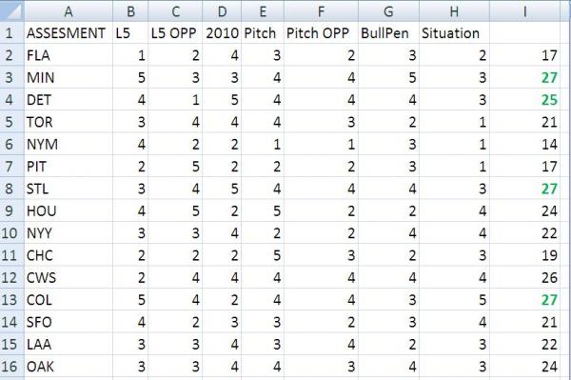The width and height of the screenshot is (571, 380).
Task: Select the total 14 for NYM
Action: (524, 144)
